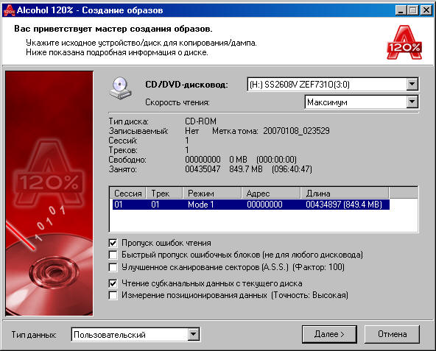Click the address '00000000' in track row
The height and width of the screenshot is (351, 436).
(x=264, y=205)
